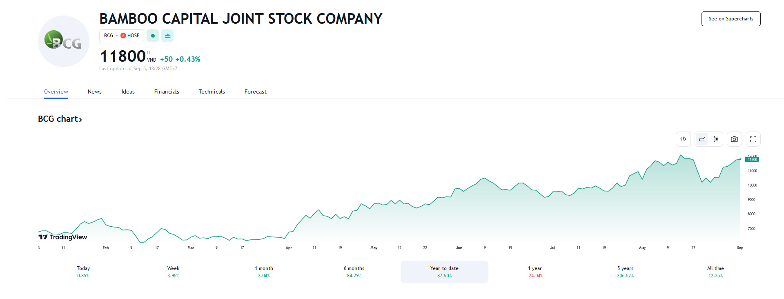Expand the BCG chart heading arrow
The width and height of the screenshot is (784, 299).
(80, 120)
